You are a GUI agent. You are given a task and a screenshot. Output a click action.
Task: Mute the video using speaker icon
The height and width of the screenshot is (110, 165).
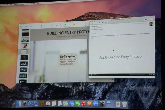click(x=154, y=75)
